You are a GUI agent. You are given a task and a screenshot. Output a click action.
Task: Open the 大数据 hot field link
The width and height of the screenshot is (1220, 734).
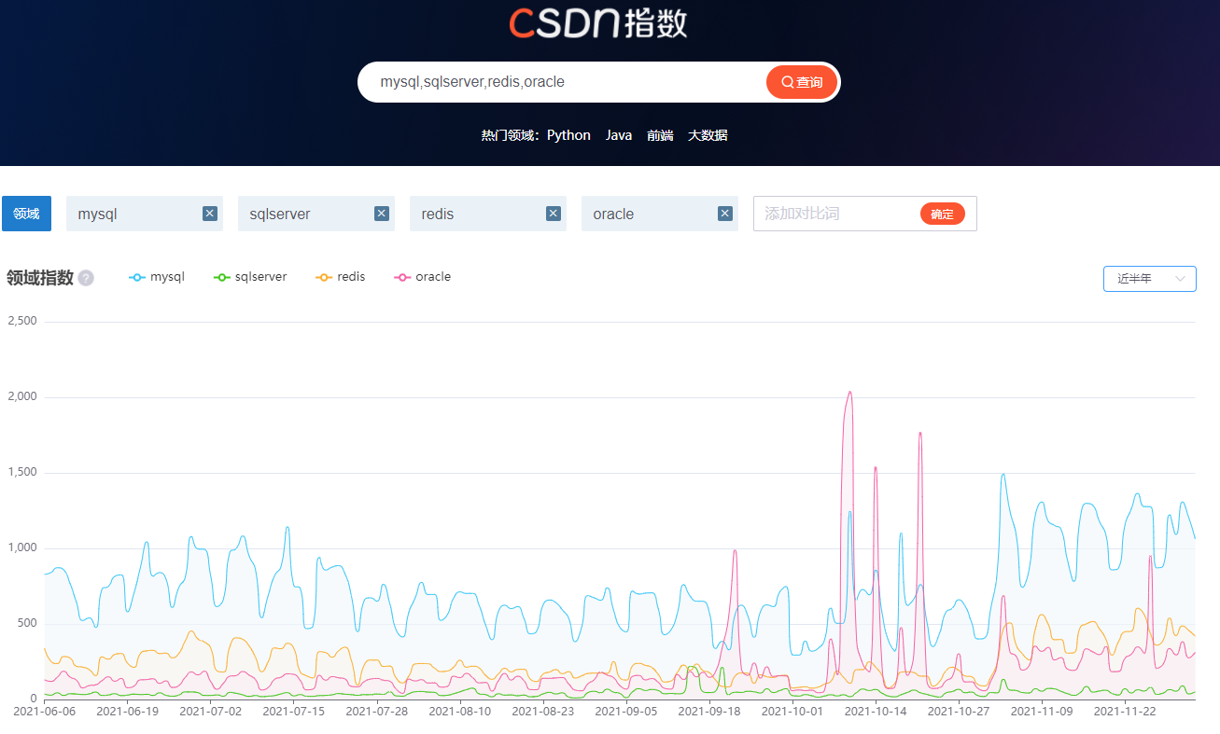(708, 135)
